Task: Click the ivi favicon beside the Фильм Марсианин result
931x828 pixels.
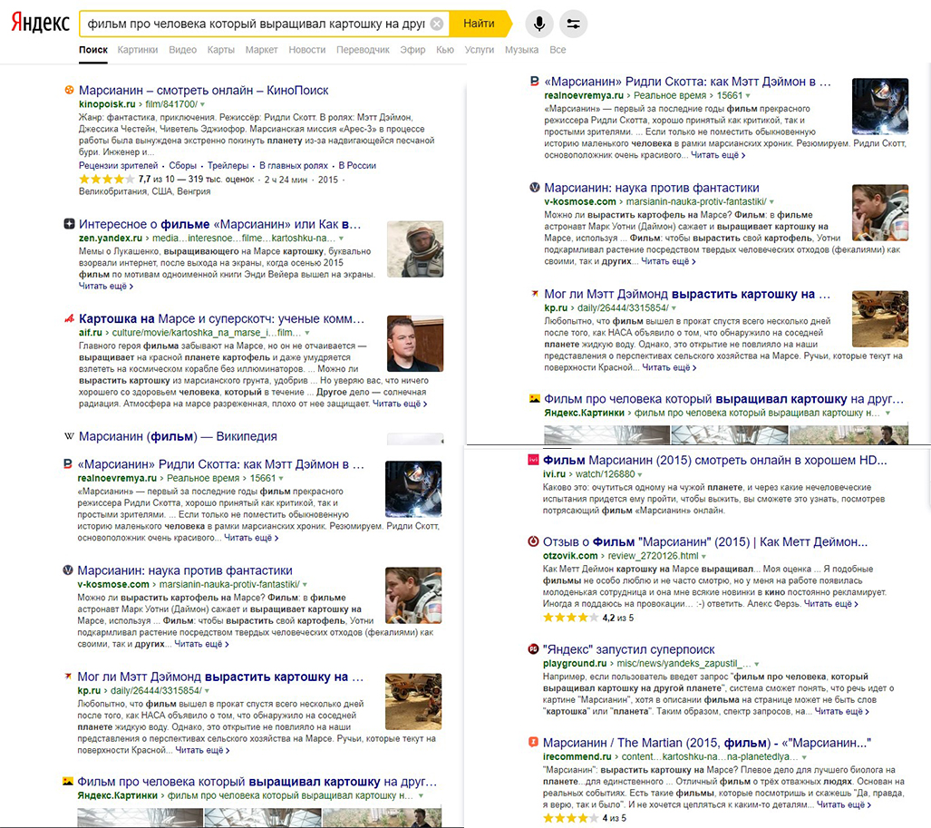Action: click(x=533, y=460)
